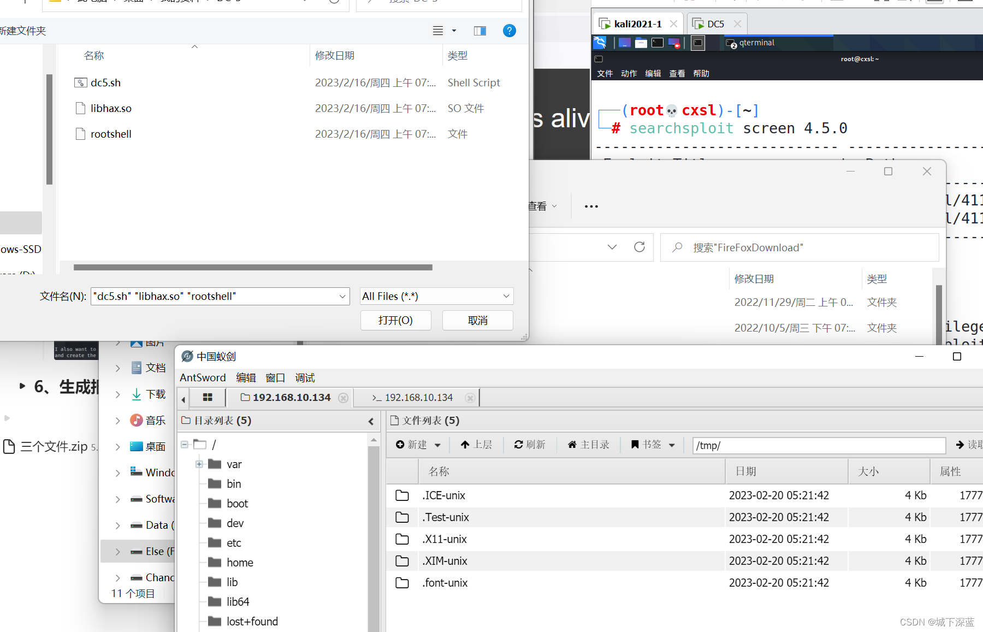The width and height of the screenshot is (983, 632).
Task: Open the 编辑 menu in AntSword
Action: pos(246,377)
